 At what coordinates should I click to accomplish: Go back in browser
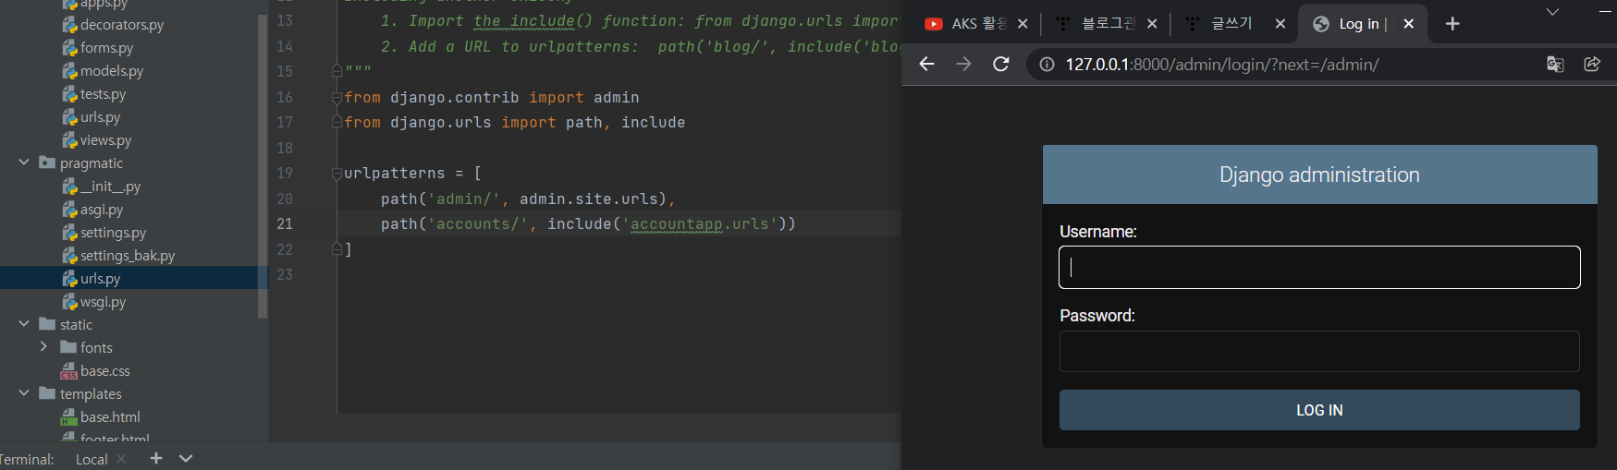click(926, 64)
